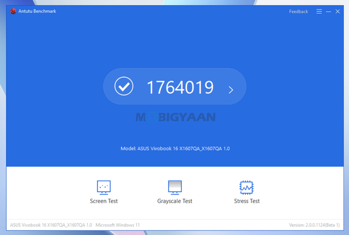The height and width of the screenshot is (235, 349).
Task: Open the Feedback link
Action: [x=299, y=11]
